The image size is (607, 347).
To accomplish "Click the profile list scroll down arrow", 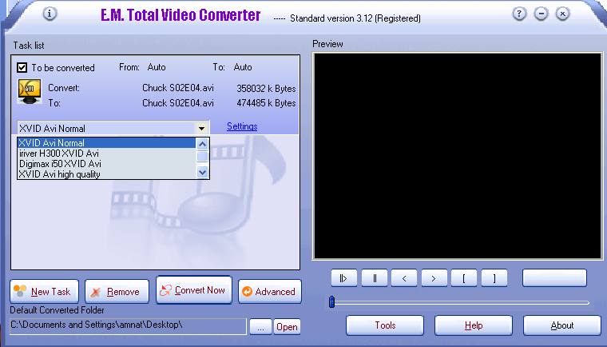I will tap(202, 172).
